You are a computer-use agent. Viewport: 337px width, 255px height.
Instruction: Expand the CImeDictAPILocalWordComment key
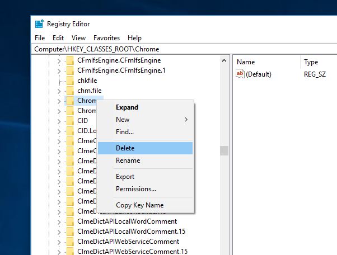59,222
